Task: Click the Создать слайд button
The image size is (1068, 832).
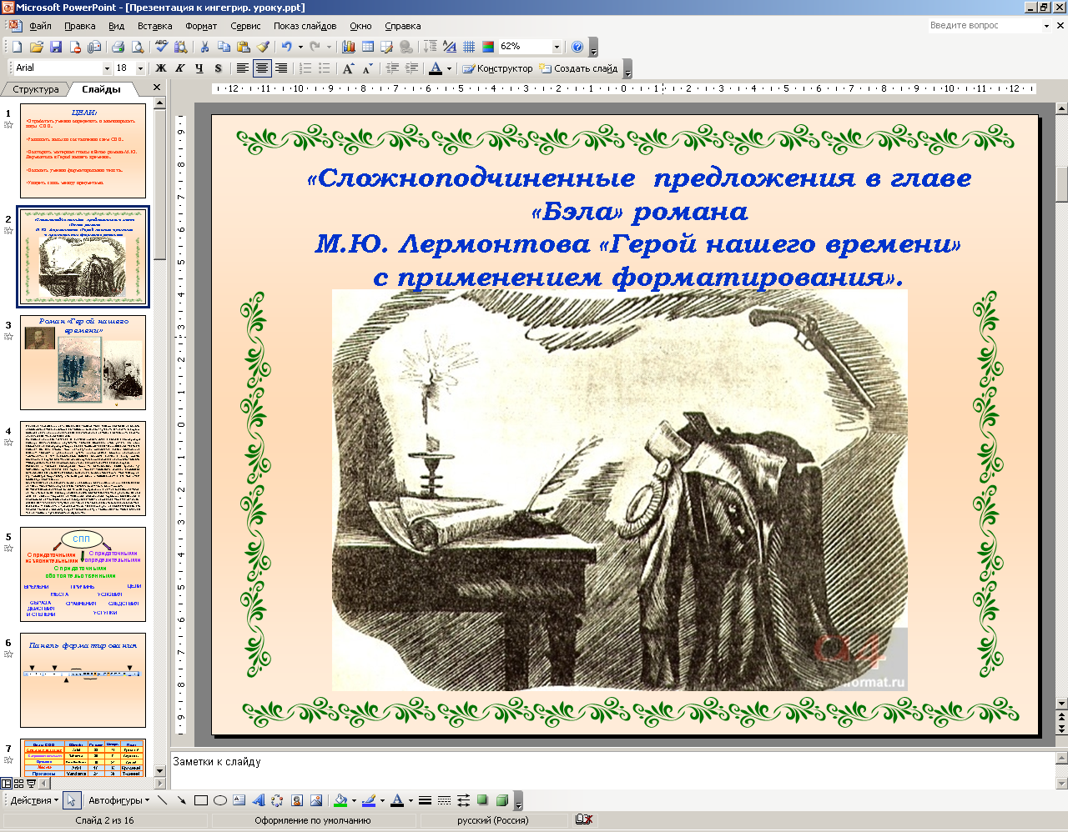Action: [x=578, y=68]
